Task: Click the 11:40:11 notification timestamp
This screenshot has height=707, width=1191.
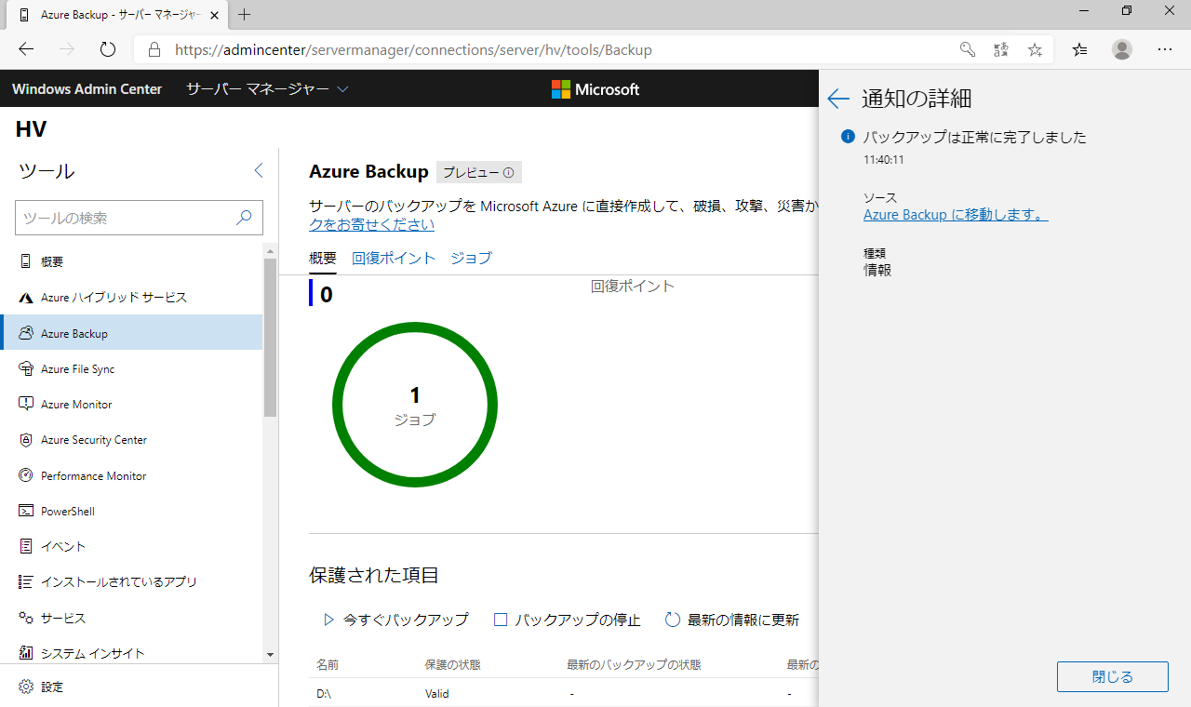Action: 884,160
